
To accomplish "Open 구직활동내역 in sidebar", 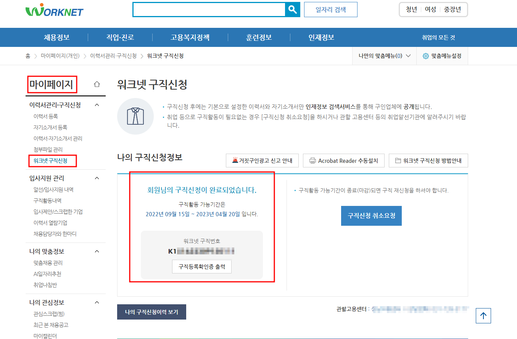I will 47,201.
